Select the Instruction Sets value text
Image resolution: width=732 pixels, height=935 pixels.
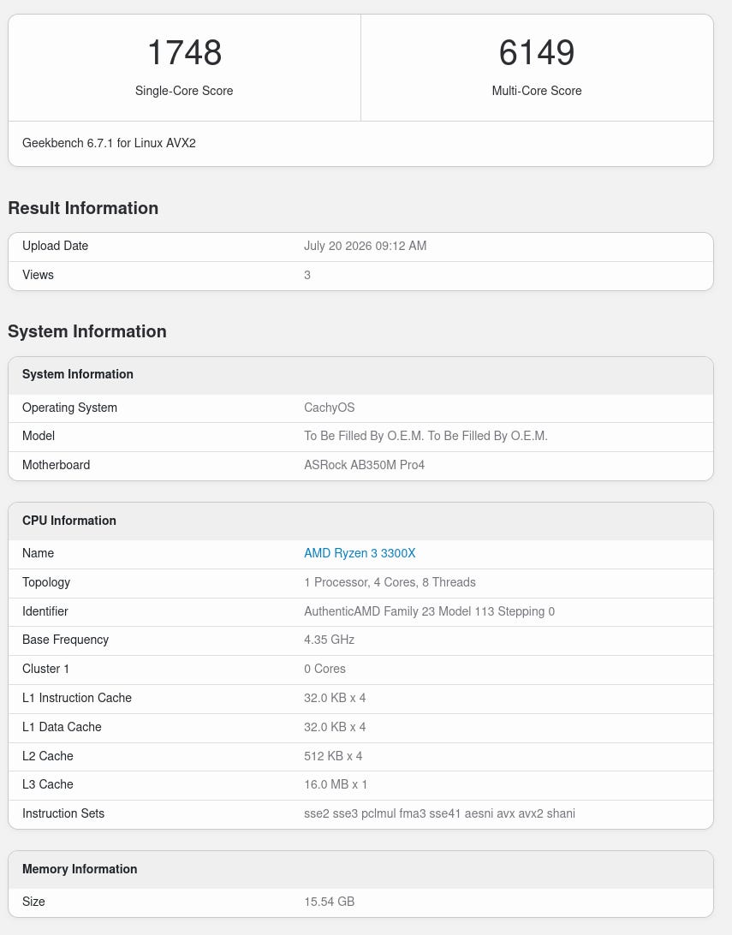point(439,813)
